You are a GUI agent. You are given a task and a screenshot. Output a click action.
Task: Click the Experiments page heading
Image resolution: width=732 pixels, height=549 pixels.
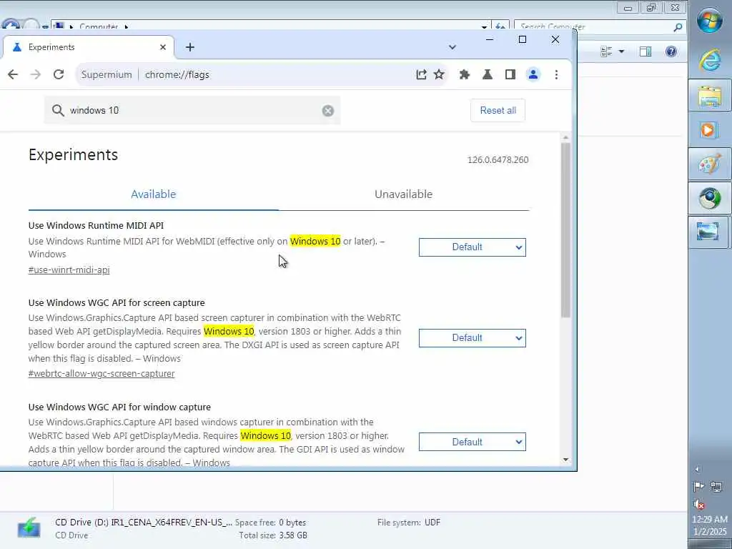(x=74, y=154)
